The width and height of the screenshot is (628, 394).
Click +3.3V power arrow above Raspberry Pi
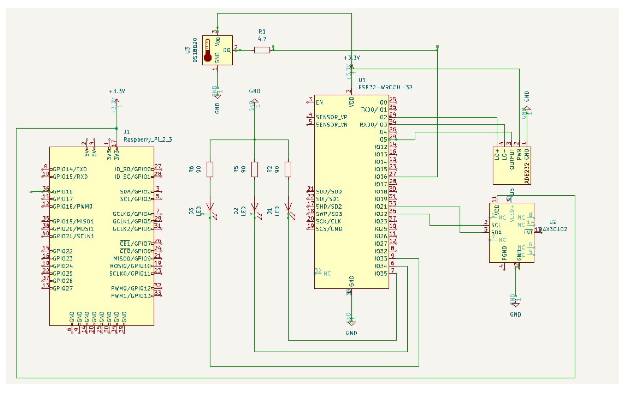click(x=117, y=101)
